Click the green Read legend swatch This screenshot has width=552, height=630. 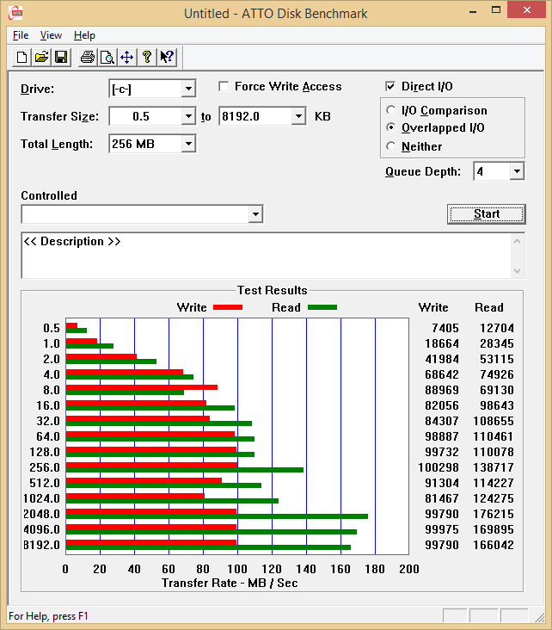322,307
